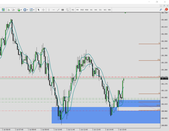Screen dimensions: 169x131
Task: Click the 181.500 price scale label
Action: 164,41
